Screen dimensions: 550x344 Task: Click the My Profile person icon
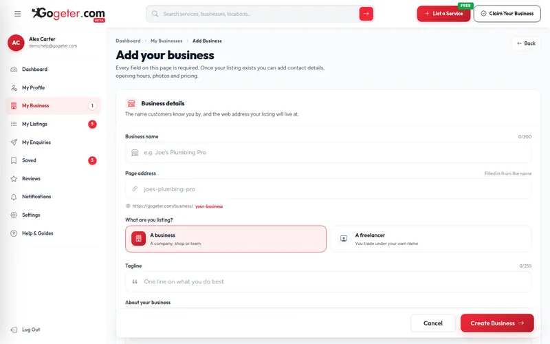[x=14, y=87]
